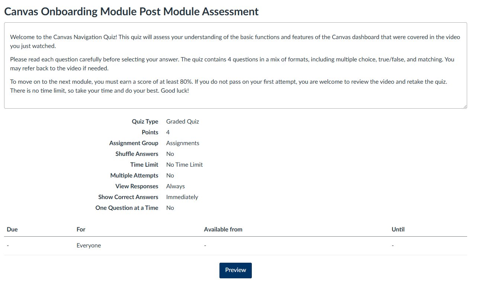The width and height of the screenshot is (485, 288).
Task: Click the Points value of 4
Action: [x=167, y=132]
